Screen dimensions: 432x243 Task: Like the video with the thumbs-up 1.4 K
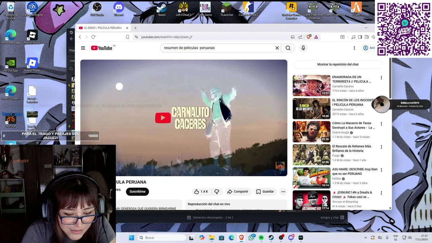point(201,192)
